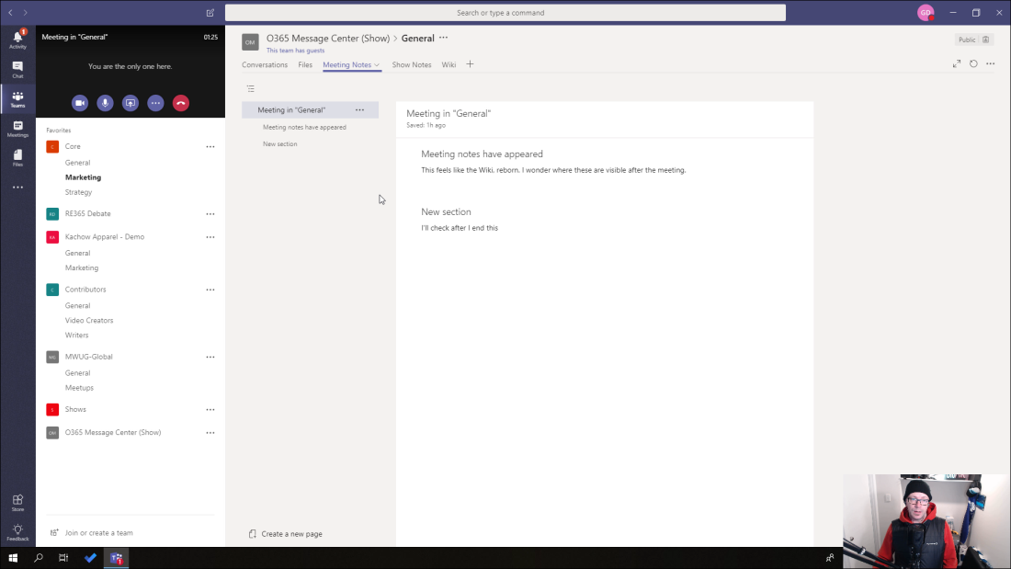This screenshot has height=569, width=1011.
Task: Mute the microphone in the meeting controls
Action: 105,103
